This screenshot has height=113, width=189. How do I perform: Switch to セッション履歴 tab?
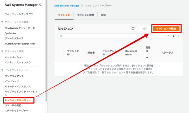pos(86,15)
